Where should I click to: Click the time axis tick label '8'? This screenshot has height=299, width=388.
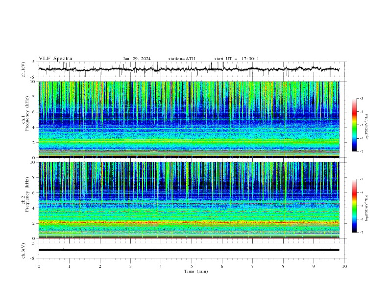283,266
